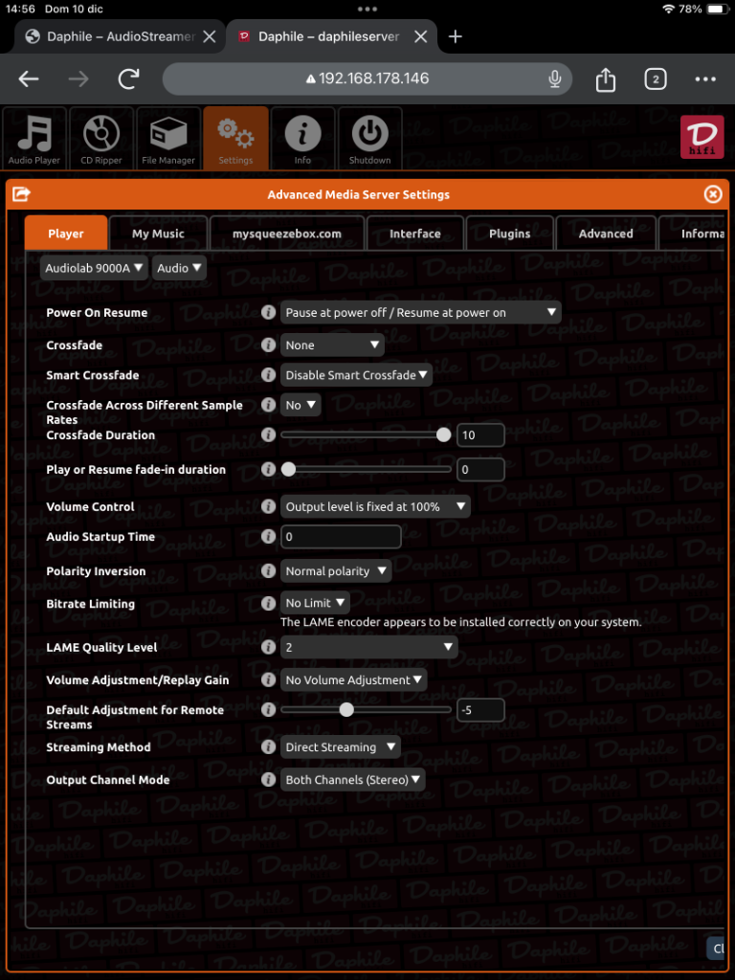The width and height of the screenshot is (735, 980).
Task: Open the Volume Control output level dropdown
Action: click(375, 507)
